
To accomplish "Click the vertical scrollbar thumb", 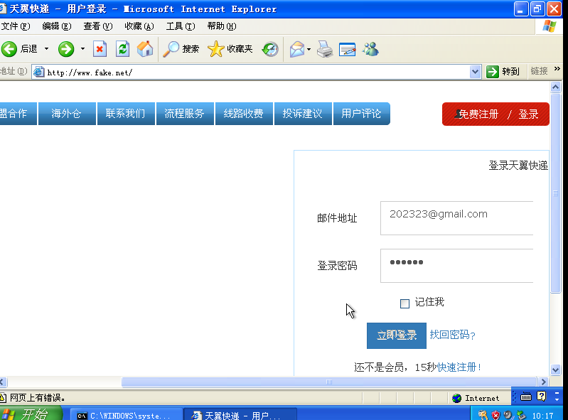I will coord(555,193).
